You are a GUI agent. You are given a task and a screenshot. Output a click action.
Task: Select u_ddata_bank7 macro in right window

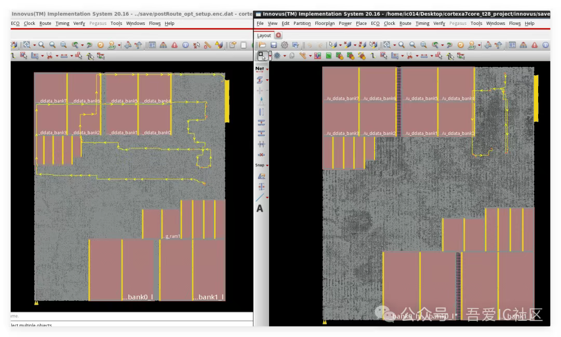pos(341,85)
